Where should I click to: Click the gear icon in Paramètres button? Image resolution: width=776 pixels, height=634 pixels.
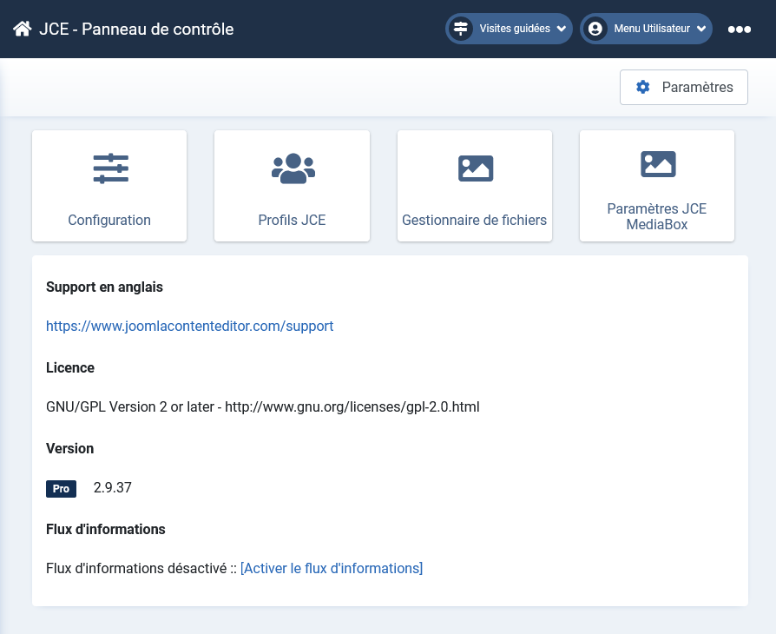tap(643, 87)
